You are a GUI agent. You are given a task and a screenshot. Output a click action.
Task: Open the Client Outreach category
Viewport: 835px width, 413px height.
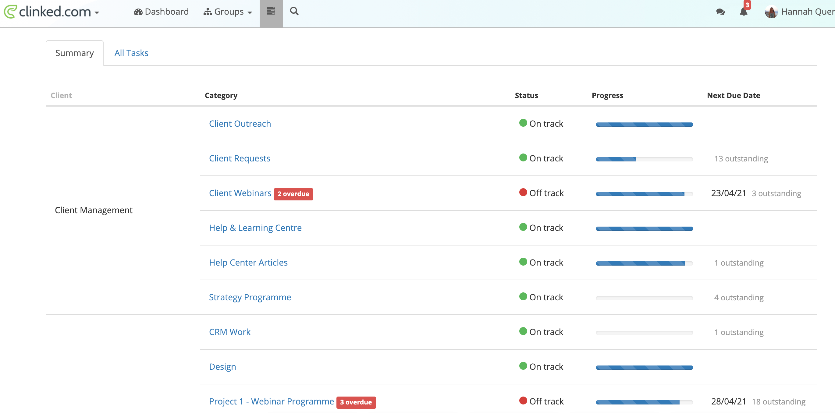click(x=240, y=123)
